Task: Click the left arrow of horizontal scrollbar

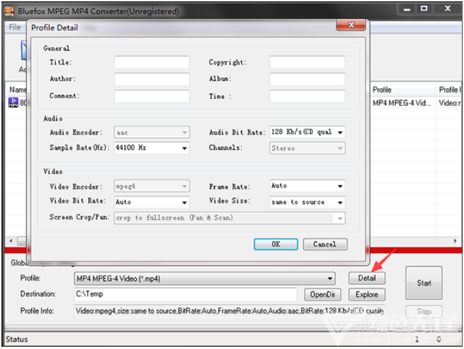Action: [11, 241]
